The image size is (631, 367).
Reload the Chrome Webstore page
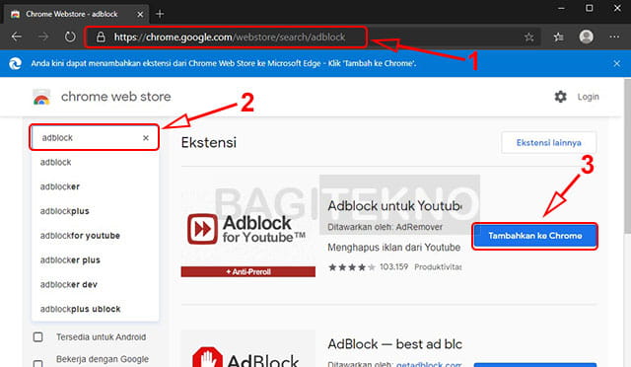pos(70,37)
